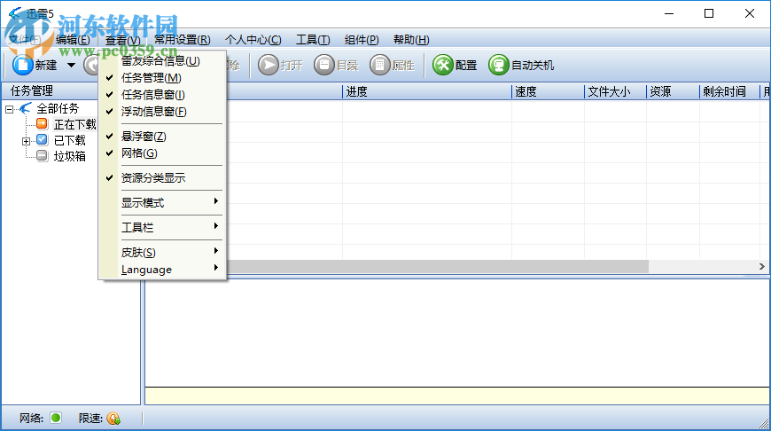Expand the Language submenu
The image size is (771, 431).
coord(162,270)
